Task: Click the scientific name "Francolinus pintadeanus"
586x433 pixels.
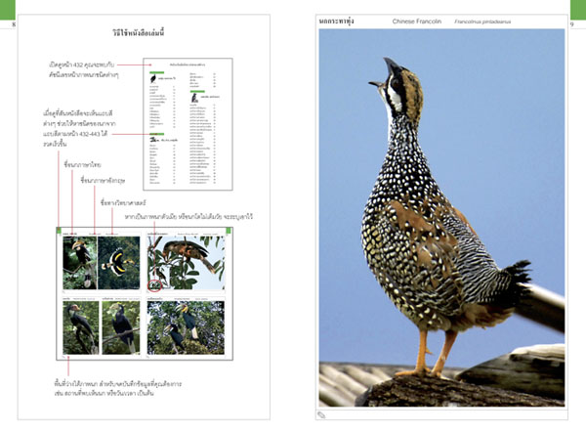Action: click(x=482, y=22)
